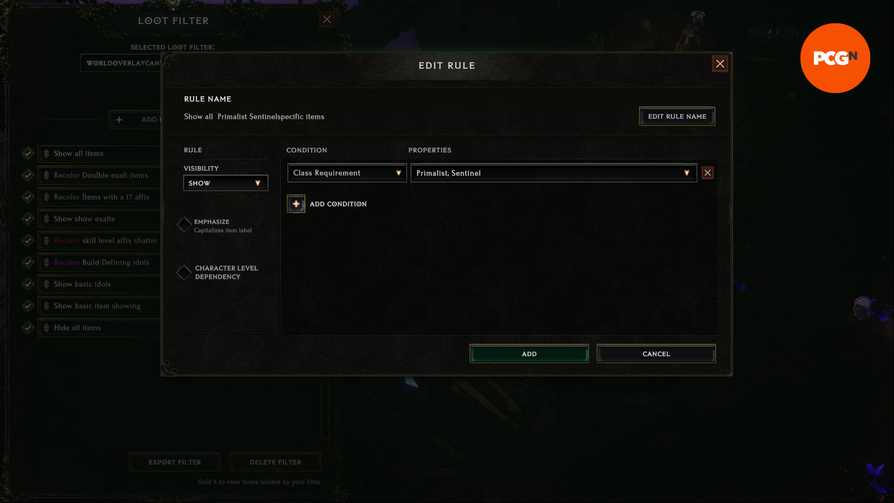Close the Loot Filter panel
The height and width of the screenshot is (503, 894).
[327, 20]
